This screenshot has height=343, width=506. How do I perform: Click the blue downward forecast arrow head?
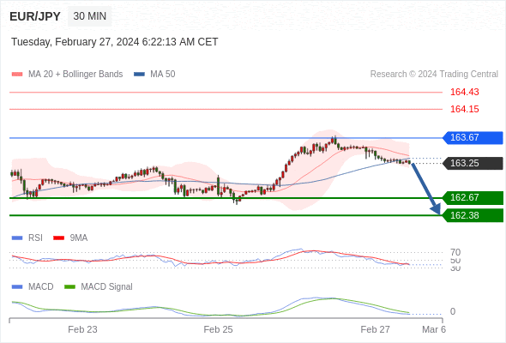pyautogui.click(x=436, y=209)
